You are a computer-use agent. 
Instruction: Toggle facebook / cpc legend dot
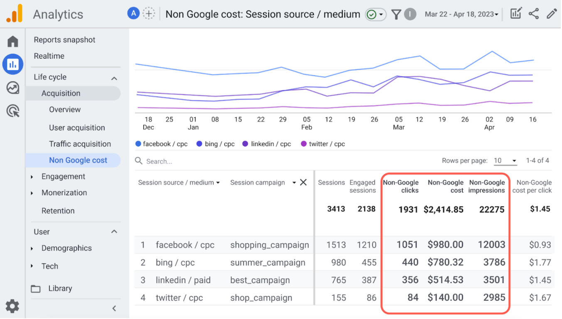click(x=138, y=144)
